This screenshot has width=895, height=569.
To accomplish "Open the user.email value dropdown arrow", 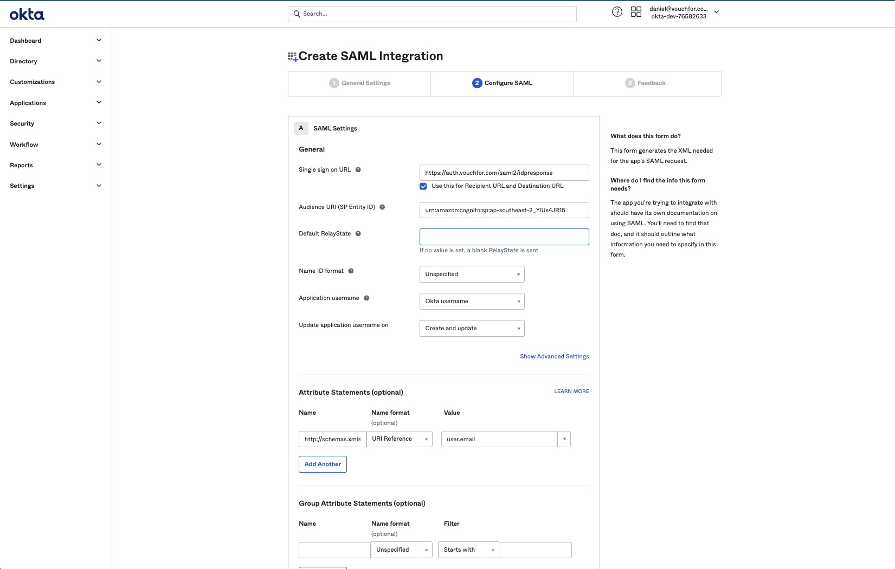I will [x=564, y=439].
